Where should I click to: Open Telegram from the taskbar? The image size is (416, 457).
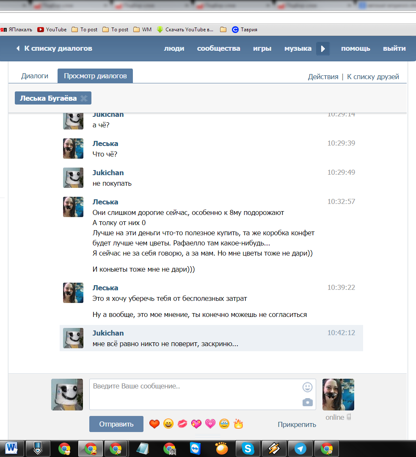(x=300, y=449)
